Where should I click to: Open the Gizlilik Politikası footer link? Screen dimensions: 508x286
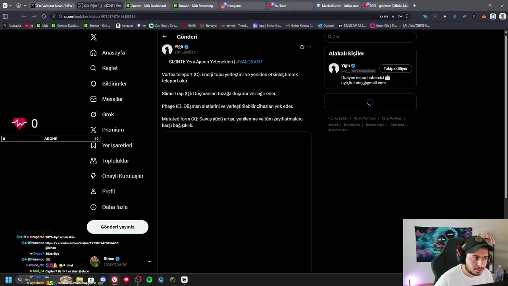(x=365, y=118)
